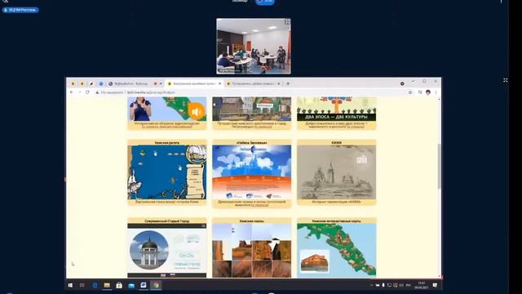Close the active middle browser tab

click(x=219, y=83)
